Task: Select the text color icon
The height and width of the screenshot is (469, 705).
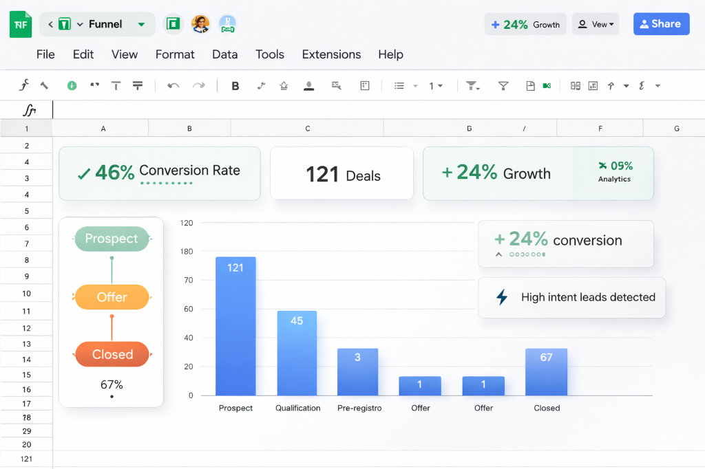Action: tap(308, 85)
